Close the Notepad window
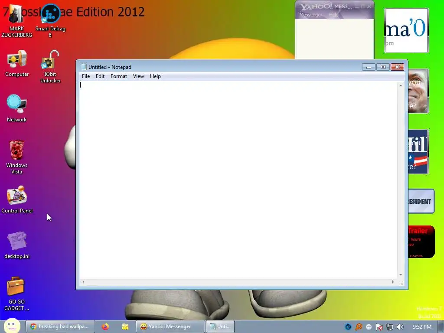The width and height of the screenshot is (444, 333). pos(397,67)
